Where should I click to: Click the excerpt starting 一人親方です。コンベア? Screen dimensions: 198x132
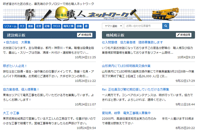[x=147, y=98]
